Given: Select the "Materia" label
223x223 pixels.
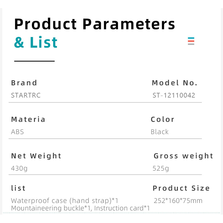Looking at the screenshot, I should [28, 119].
